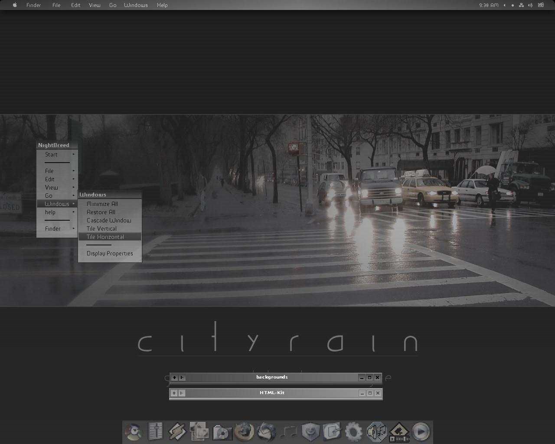Image resolution: width=555 pixels, height=444 pixels.
Task: Maximize the HTML-Kit window
Action: [x=370, y=393]
